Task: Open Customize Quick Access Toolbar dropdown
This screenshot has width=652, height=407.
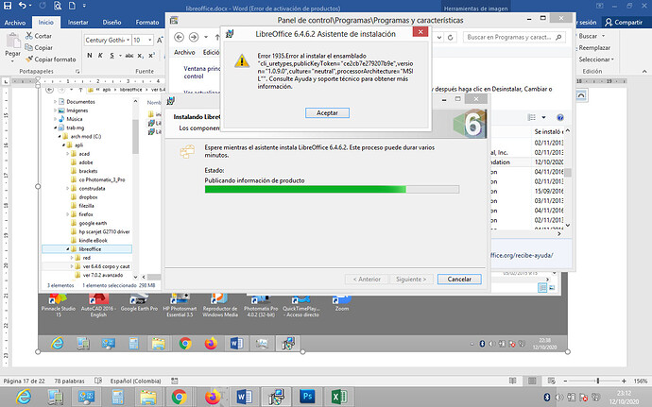Action: click(x=84, y=6)
